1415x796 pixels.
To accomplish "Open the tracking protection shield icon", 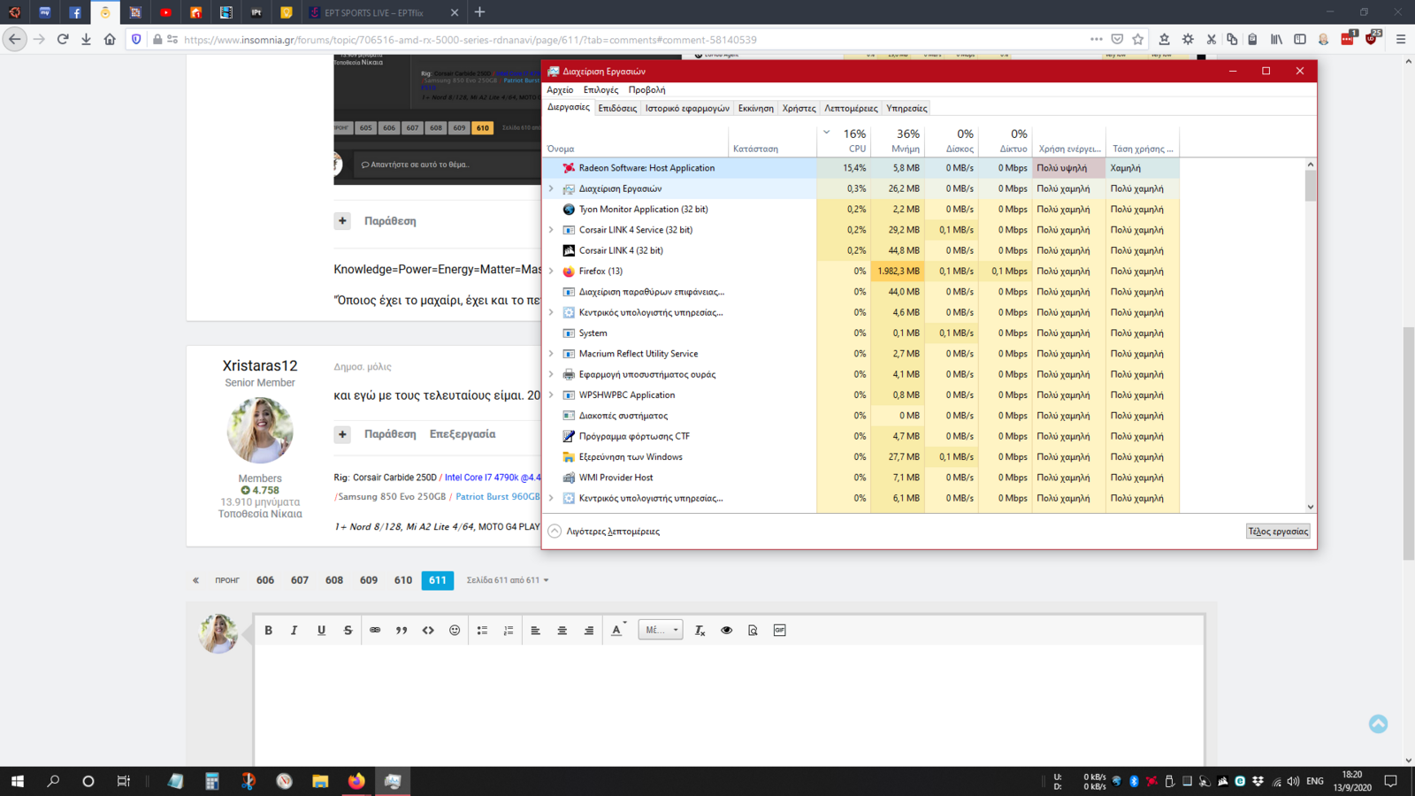I will [136, 39].
